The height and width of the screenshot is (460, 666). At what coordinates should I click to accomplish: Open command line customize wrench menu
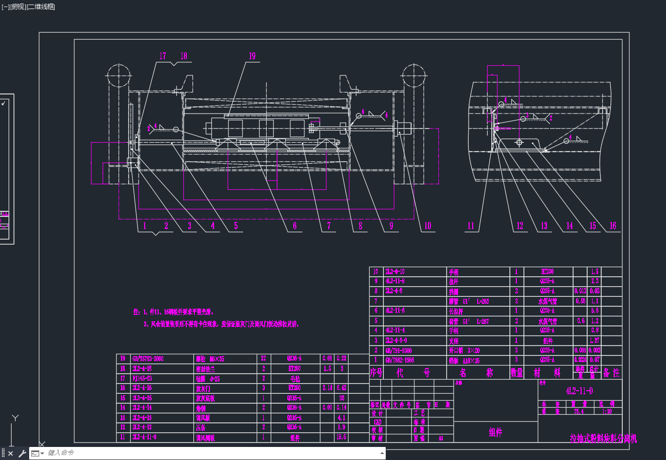tap(22, 453)
